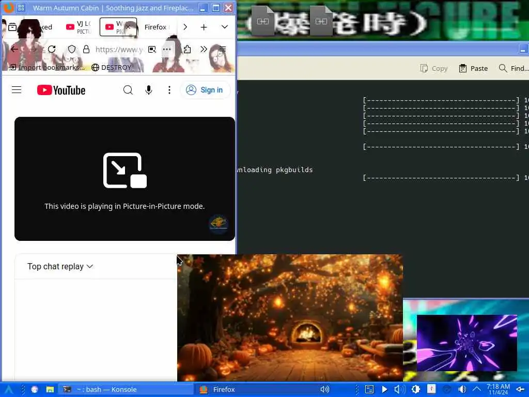Focus the Firefox URL address bar
529x397 pixels.
click(119, 50)
